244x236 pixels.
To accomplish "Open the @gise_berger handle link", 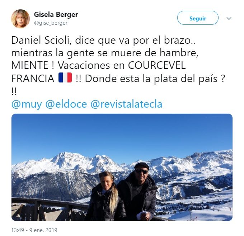I will (51, 23).
